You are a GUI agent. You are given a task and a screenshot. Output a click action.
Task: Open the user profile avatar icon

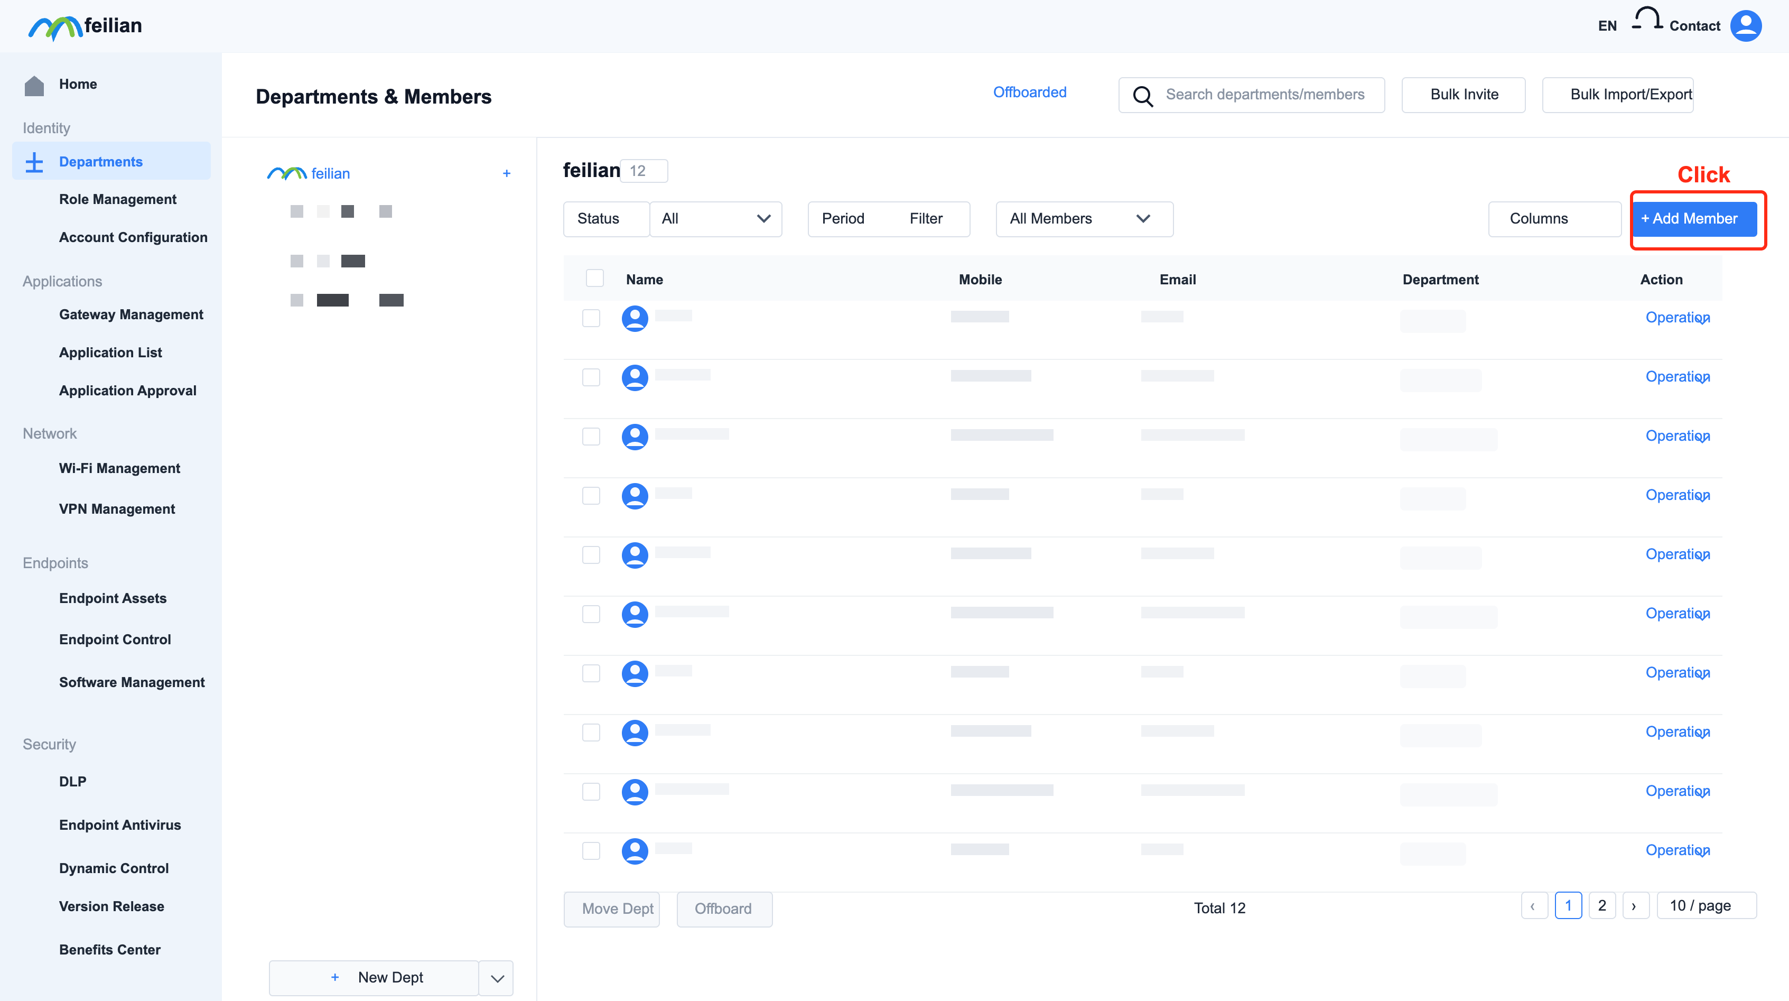click(1745, 26)
